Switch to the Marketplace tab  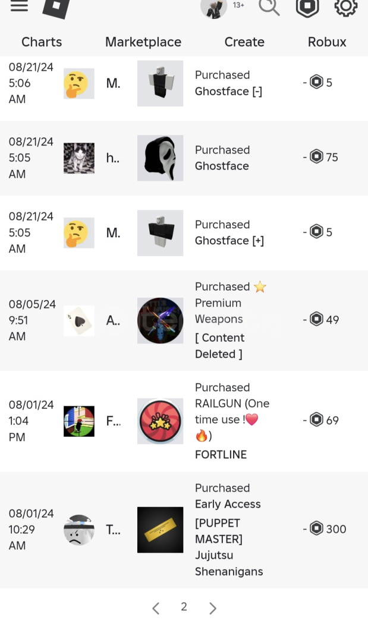coord(143,42)
